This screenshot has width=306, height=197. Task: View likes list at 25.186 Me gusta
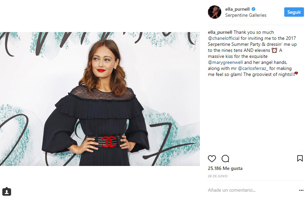225,168
